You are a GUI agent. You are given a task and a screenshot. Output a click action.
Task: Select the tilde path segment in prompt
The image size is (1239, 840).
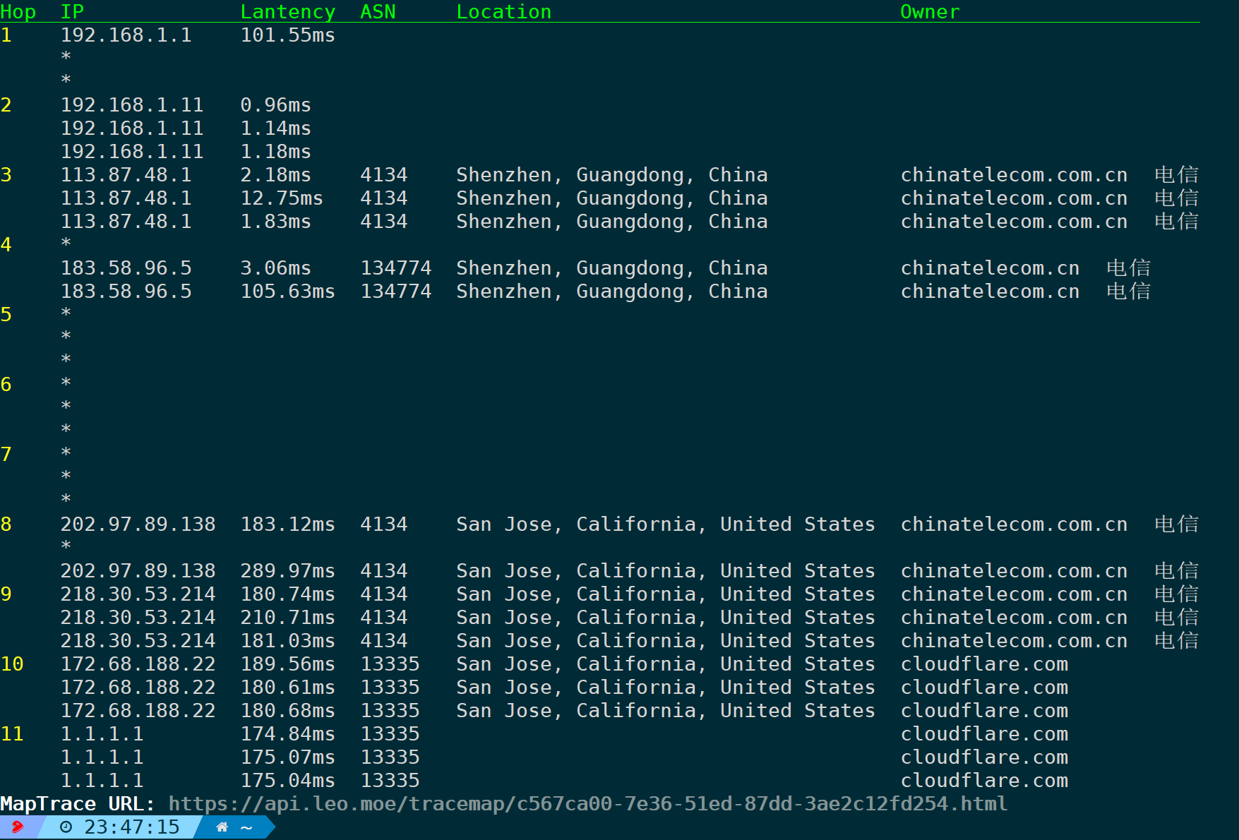[246, 827]
